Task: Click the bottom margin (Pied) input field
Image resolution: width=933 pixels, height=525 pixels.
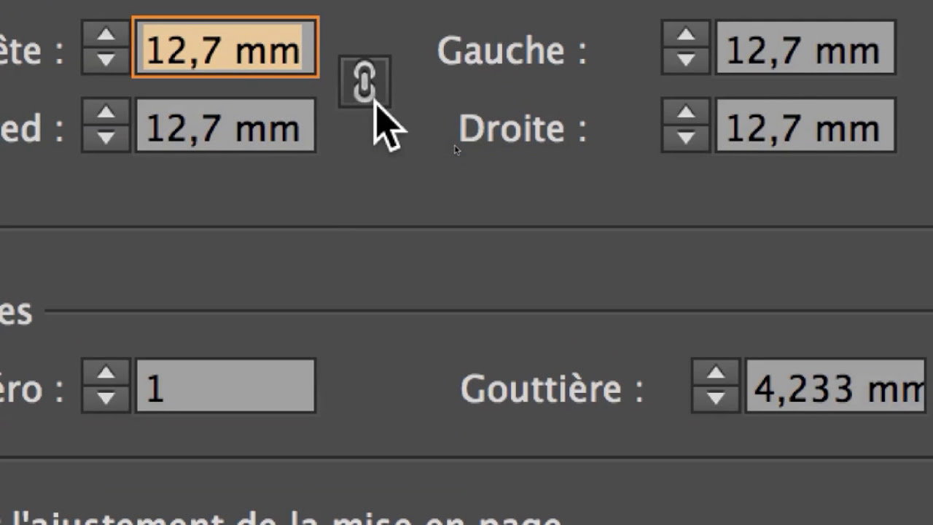Action: coord(225,126)
